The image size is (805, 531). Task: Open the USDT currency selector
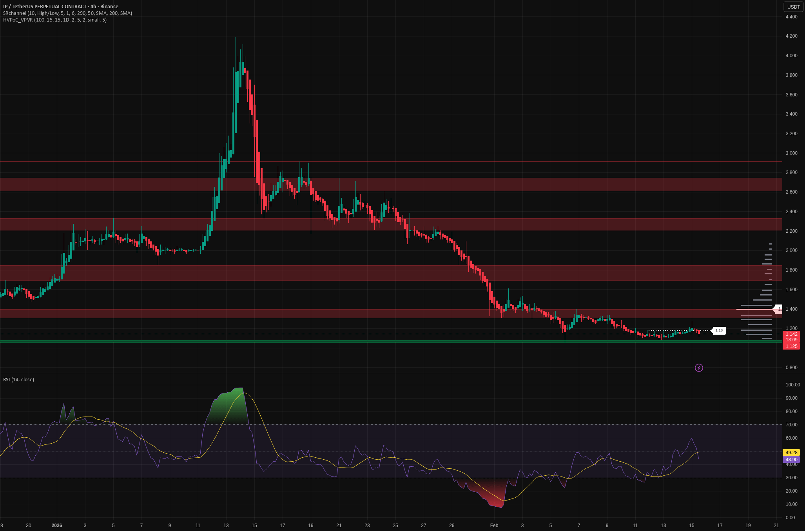pos(794,7)
